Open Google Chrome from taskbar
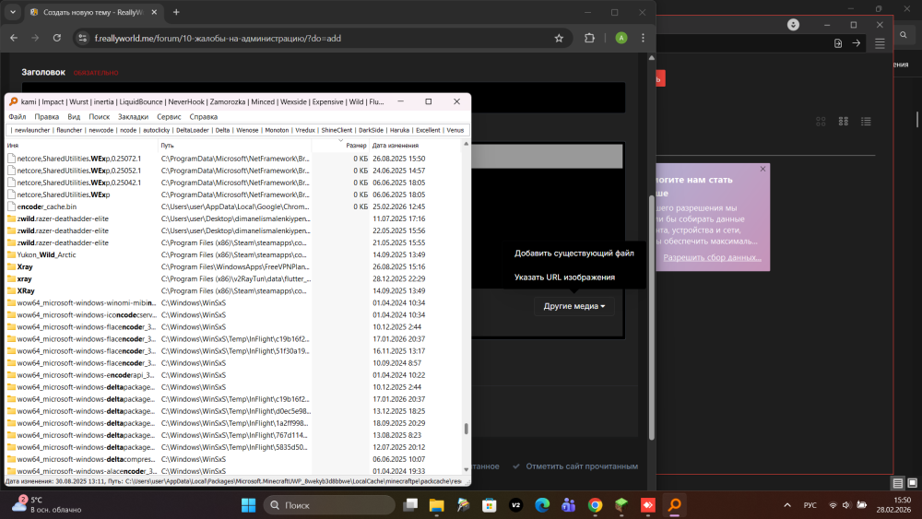922x519 pixels. point(595,505)
